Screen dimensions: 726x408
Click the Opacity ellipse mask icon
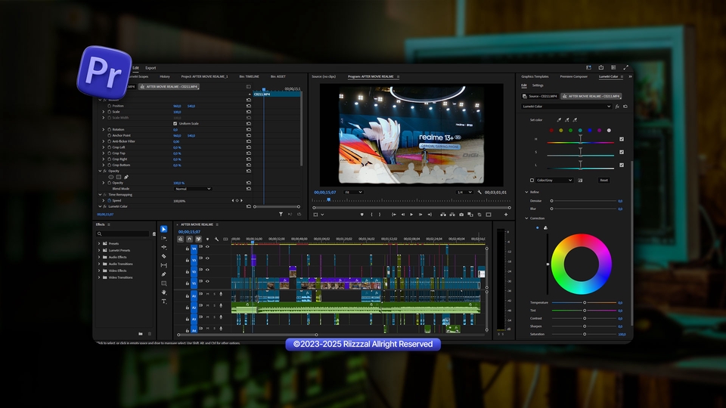111,177
